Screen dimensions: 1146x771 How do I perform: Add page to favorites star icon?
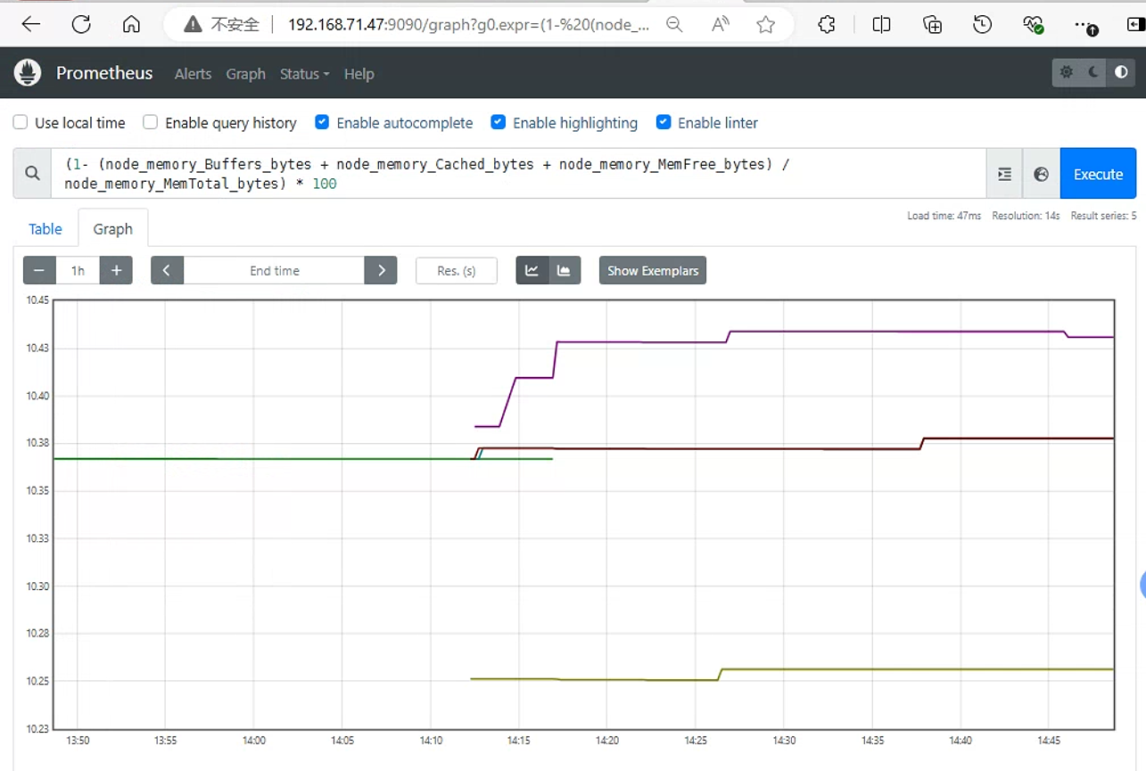765,25
